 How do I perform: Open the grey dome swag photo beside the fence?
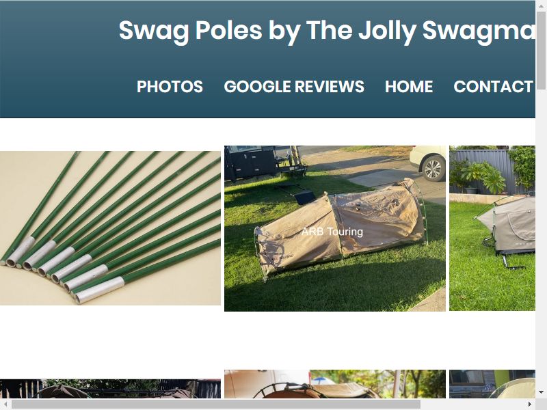[492, 228]
